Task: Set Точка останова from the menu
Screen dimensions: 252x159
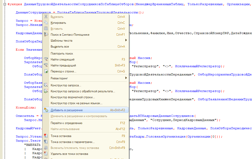Action: tap(86, 136)
